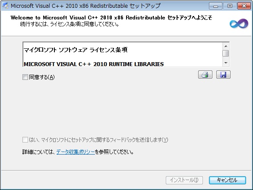253x190 pixels.
Task: Close the setup window
Action: [244, 6]
